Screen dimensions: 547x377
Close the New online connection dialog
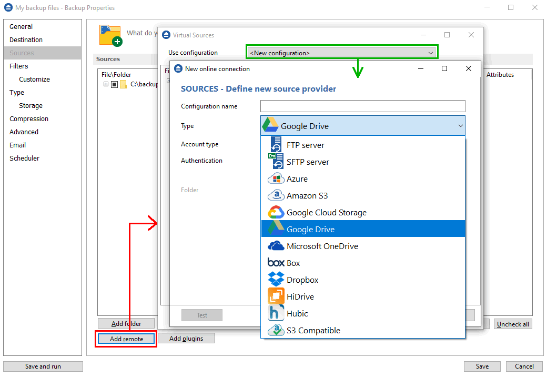(x=469, y=68)
